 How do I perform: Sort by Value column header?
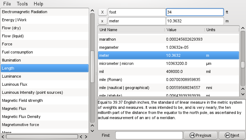point(185,30)
